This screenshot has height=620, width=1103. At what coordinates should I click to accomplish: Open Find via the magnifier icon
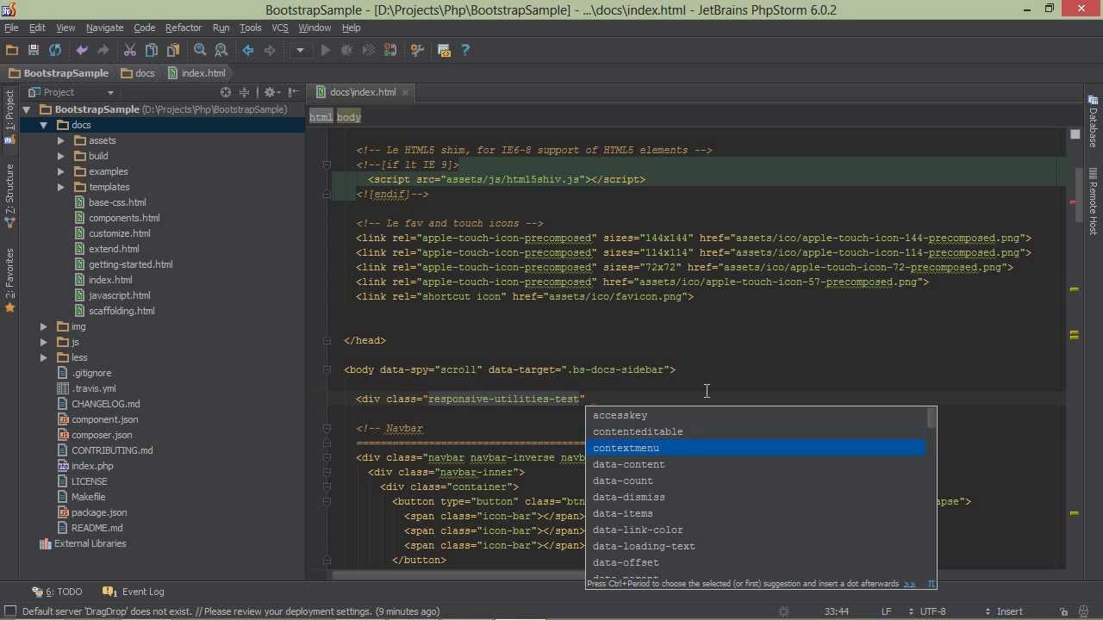pyautogui.click(x=200, y=50)
